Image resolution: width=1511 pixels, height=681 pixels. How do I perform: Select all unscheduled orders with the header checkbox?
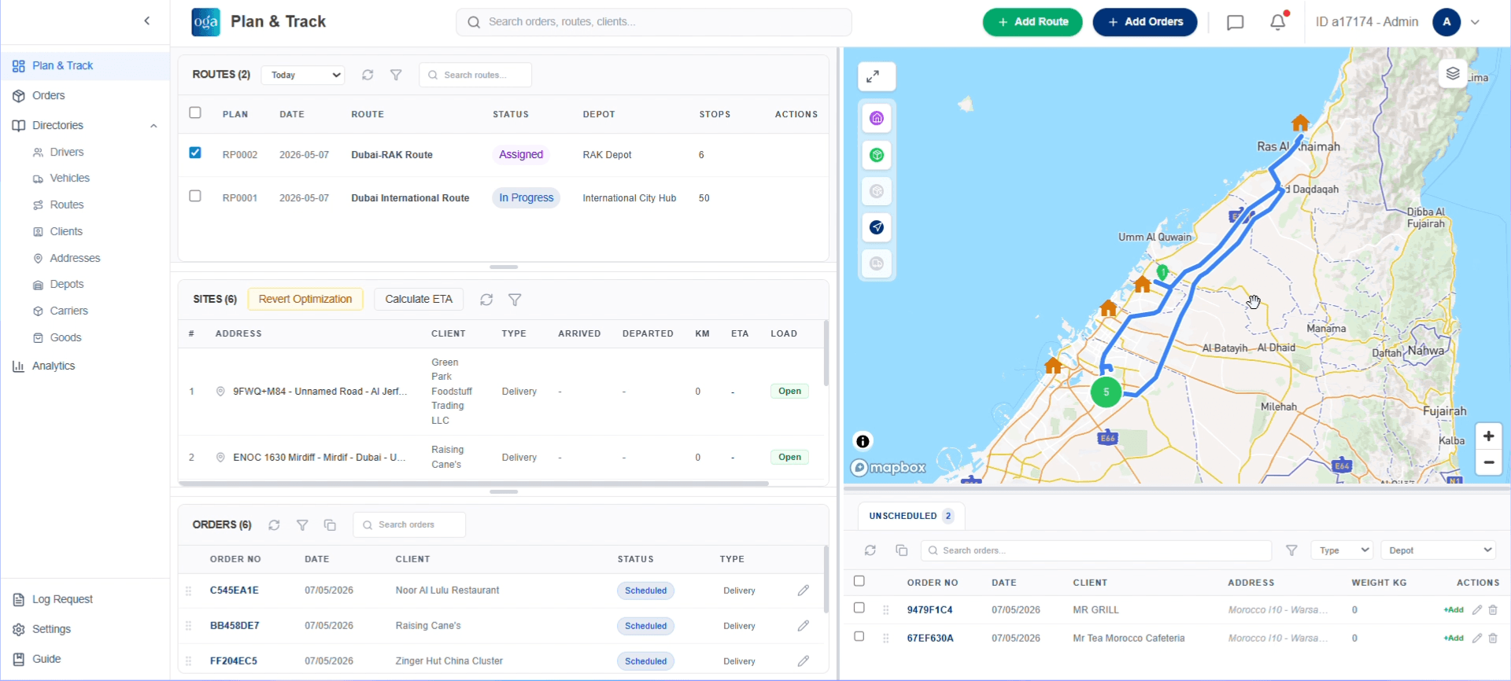coord(859,582)
